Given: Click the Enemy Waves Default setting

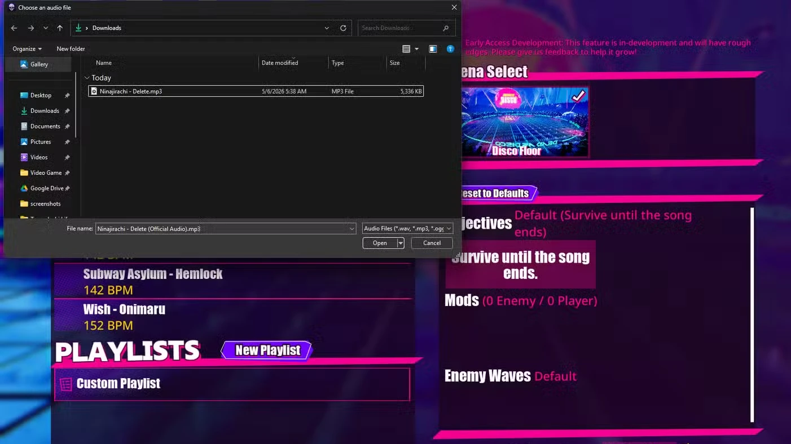Looking at the screenshot, I should [x=511, y=376].
